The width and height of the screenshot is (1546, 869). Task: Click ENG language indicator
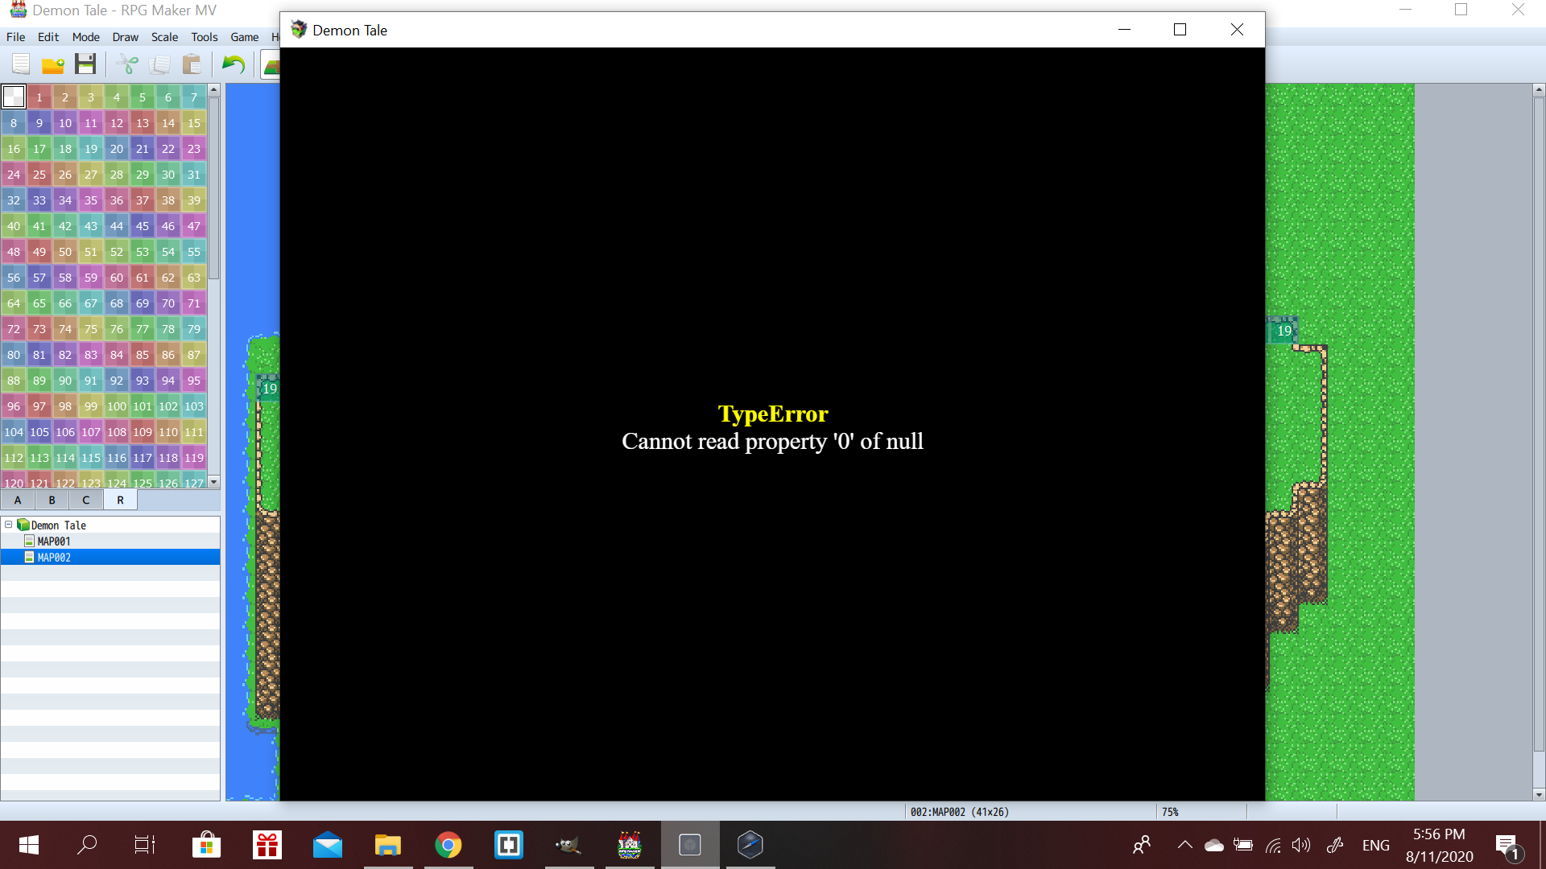click(x=1376, y=845)
